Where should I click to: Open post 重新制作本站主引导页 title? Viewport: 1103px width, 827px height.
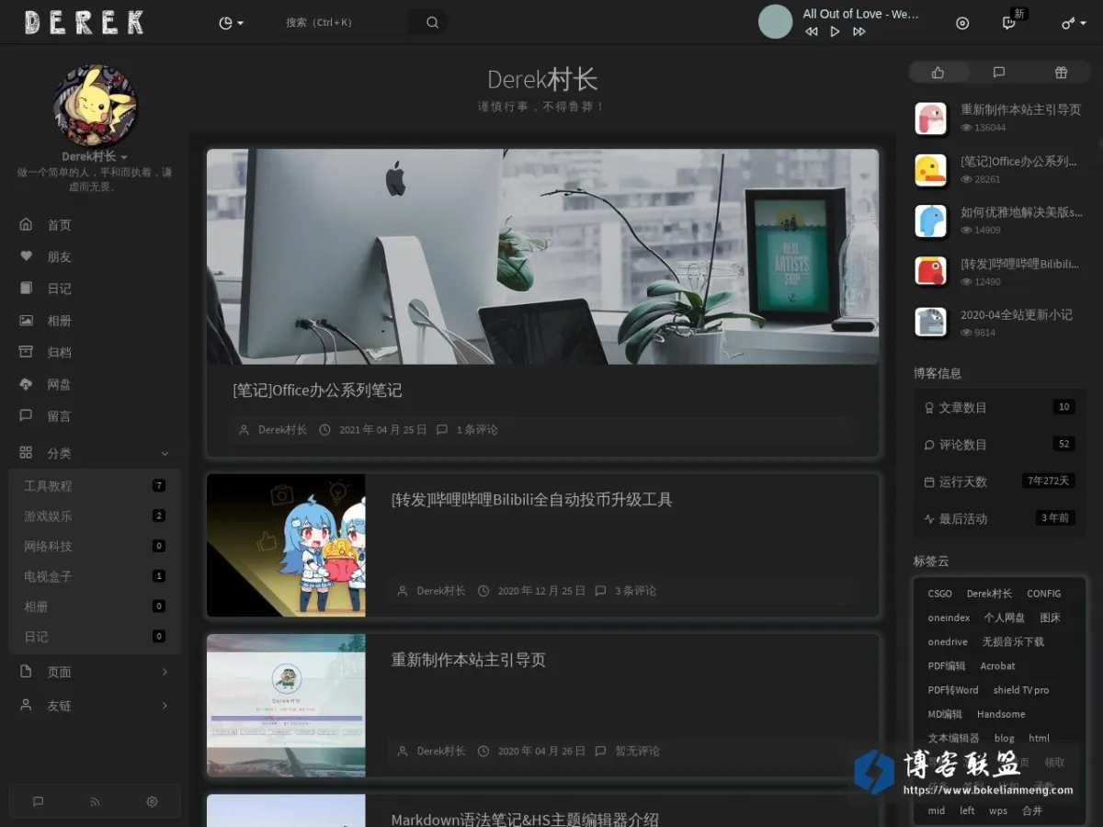pos(469,660)
